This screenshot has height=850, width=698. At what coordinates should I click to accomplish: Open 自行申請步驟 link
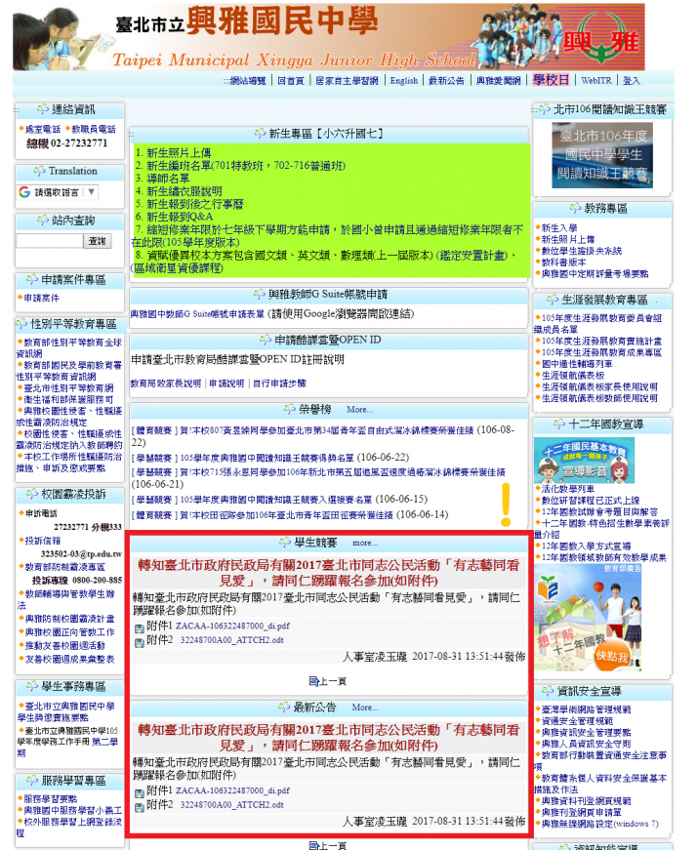click(279, 384)
